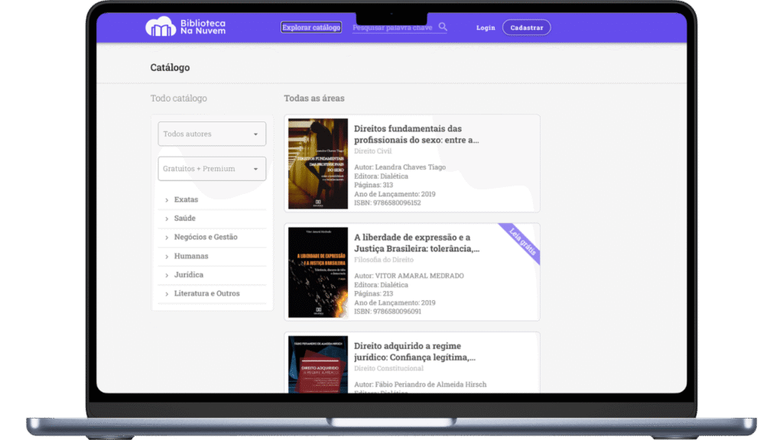Click Páginas: 313 text
Viewport: 783px width, 440px height.
[373, 185]
